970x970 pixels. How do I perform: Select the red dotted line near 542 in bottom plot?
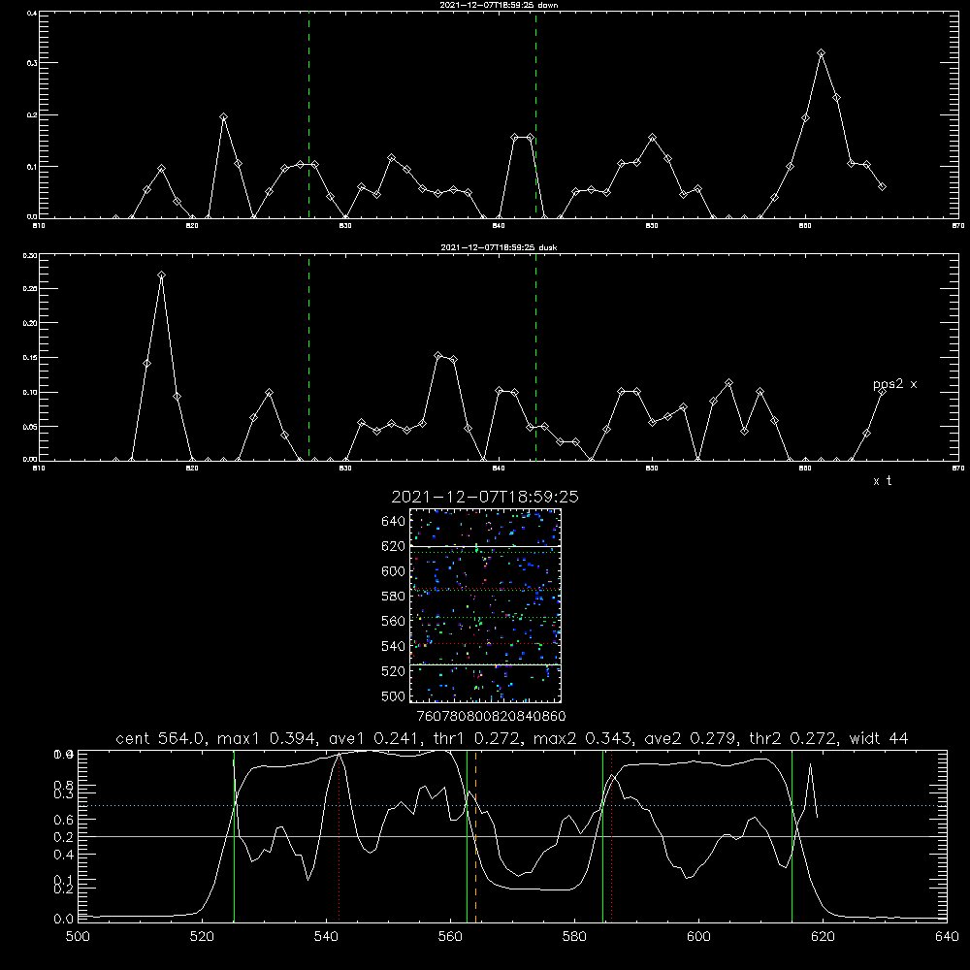tap(339, 836)
